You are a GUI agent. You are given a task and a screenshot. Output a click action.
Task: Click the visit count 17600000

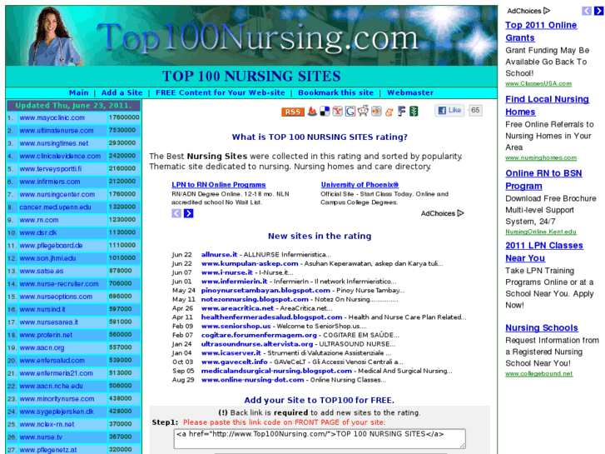click(124, 117)
